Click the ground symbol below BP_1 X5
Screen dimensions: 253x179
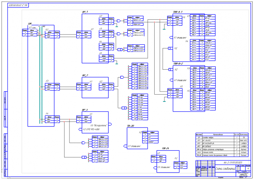tap(117, 63)
